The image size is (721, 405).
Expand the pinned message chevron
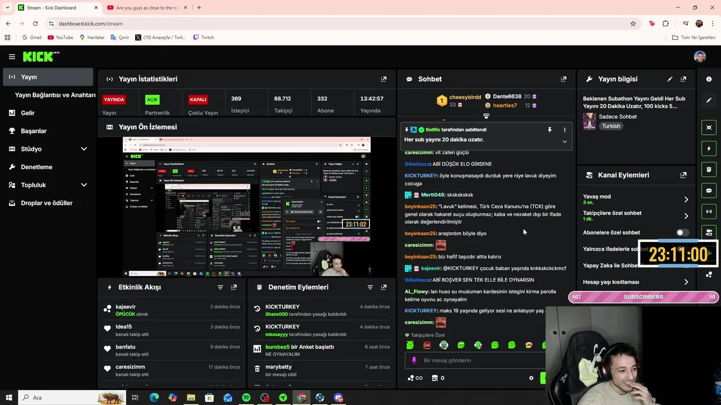click(564, 142)
